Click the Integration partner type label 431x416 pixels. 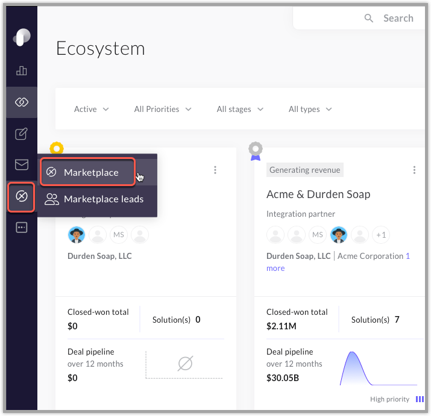(301, 214)
